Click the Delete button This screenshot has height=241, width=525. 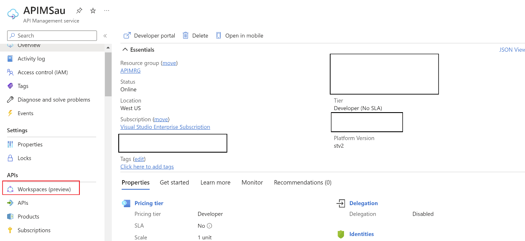pos(195,35)
